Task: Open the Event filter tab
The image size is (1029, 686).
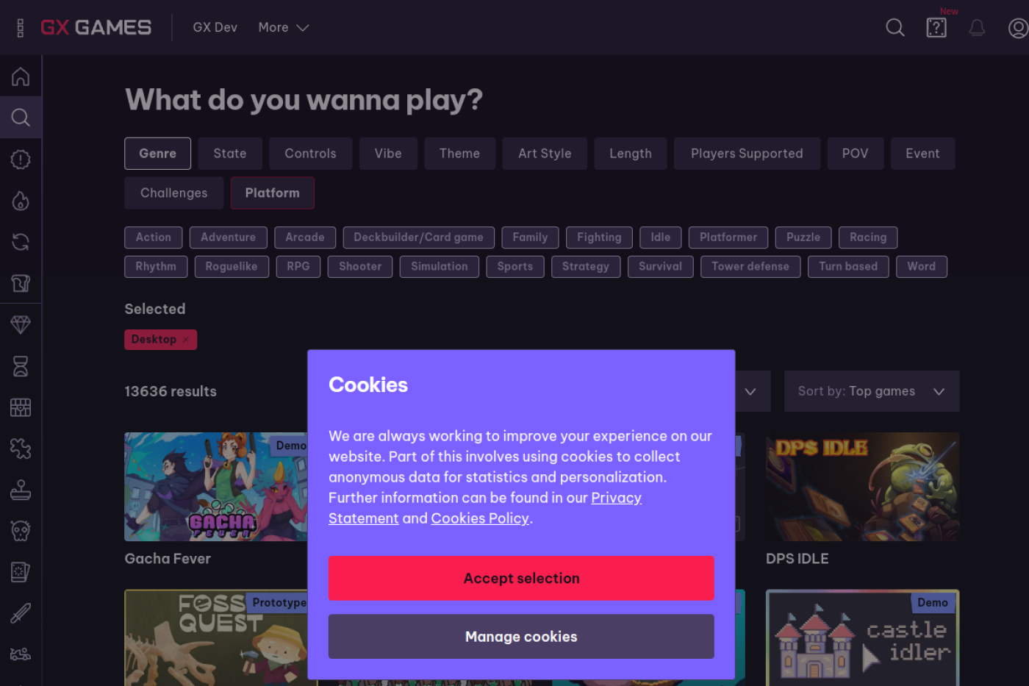Action: coord(923,154)
